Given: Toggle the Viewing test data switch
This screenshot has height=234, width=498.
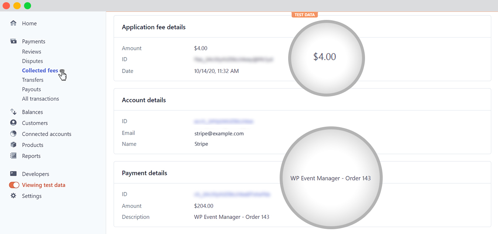Looking at the screenshot, I should click(14, 185).
